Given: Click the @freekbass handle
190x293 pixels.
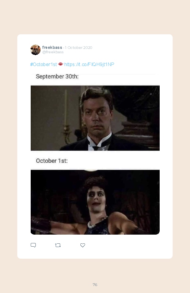Looking at the screenshot, I should [53, 52].
